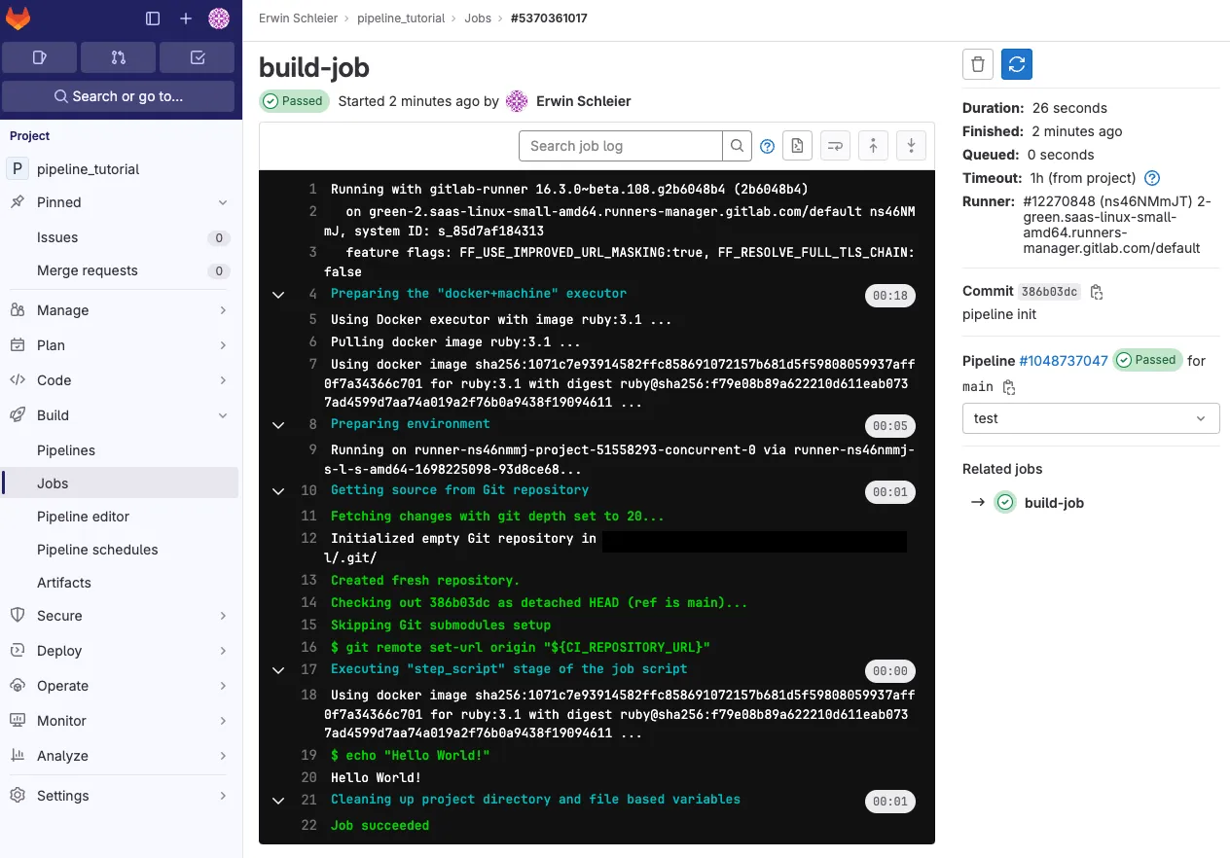
Task: Click the pipeline Passed badge
Action: click(1147, 360)
